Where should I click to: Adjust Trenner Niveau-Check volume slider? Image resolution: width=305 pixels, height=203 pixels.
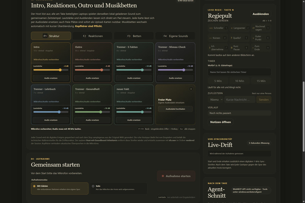pyautogui.click(x=175, y=70)
